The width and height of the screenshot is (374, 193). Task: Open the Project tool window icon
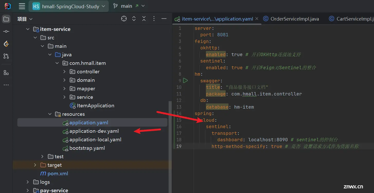point(6,19)
